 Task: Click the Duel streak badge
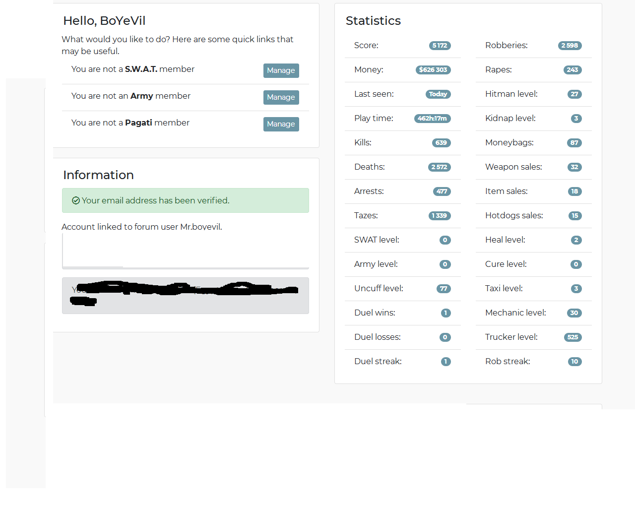point(445,362)
